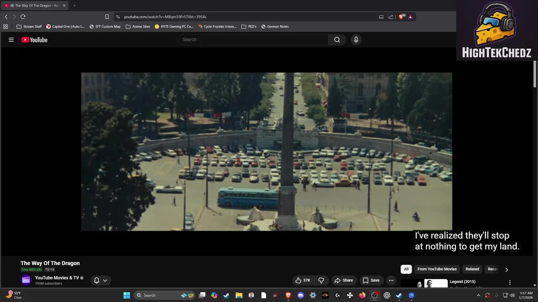Bookmark this page via bookmark icon
Viewport: 538px width, 302px height.
(107, 17)
